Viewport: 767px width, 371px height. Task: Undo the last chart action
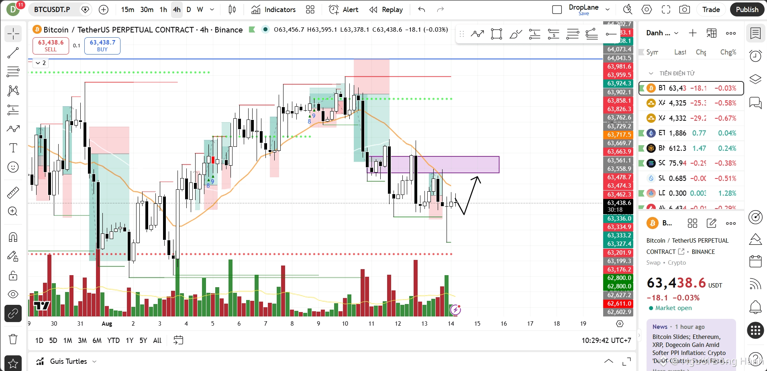coord(421,10)
